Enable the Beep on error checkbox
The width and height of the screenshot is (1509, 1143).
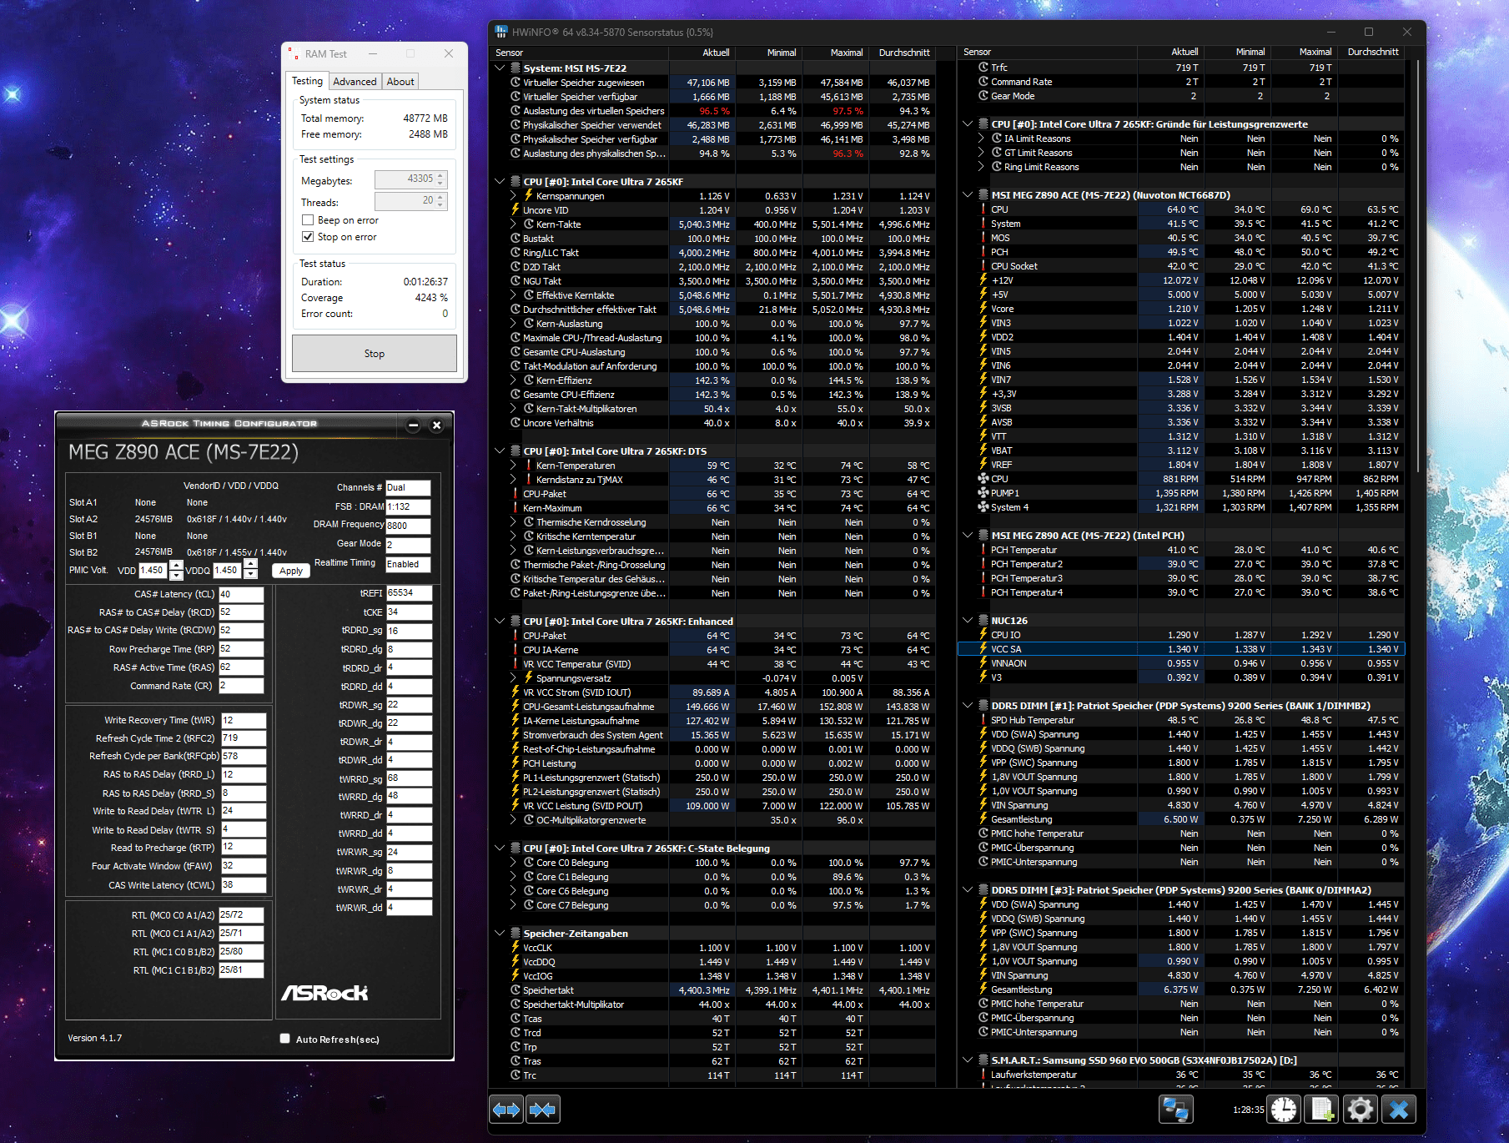(x=308, y=220)
